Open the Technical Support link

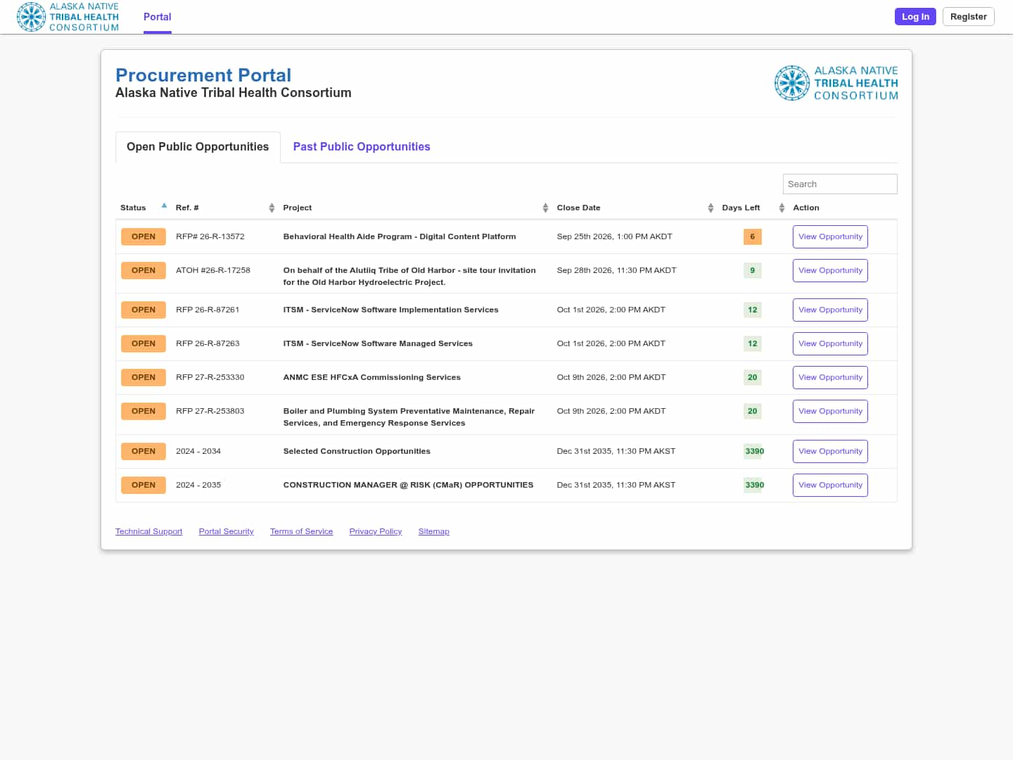point(148,531)
